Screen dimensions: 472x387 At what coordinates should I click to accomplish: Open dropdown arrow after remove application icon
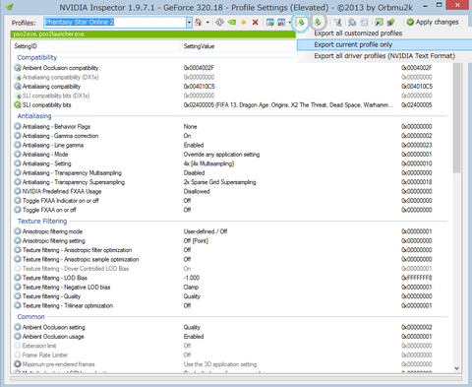[289, 23]
